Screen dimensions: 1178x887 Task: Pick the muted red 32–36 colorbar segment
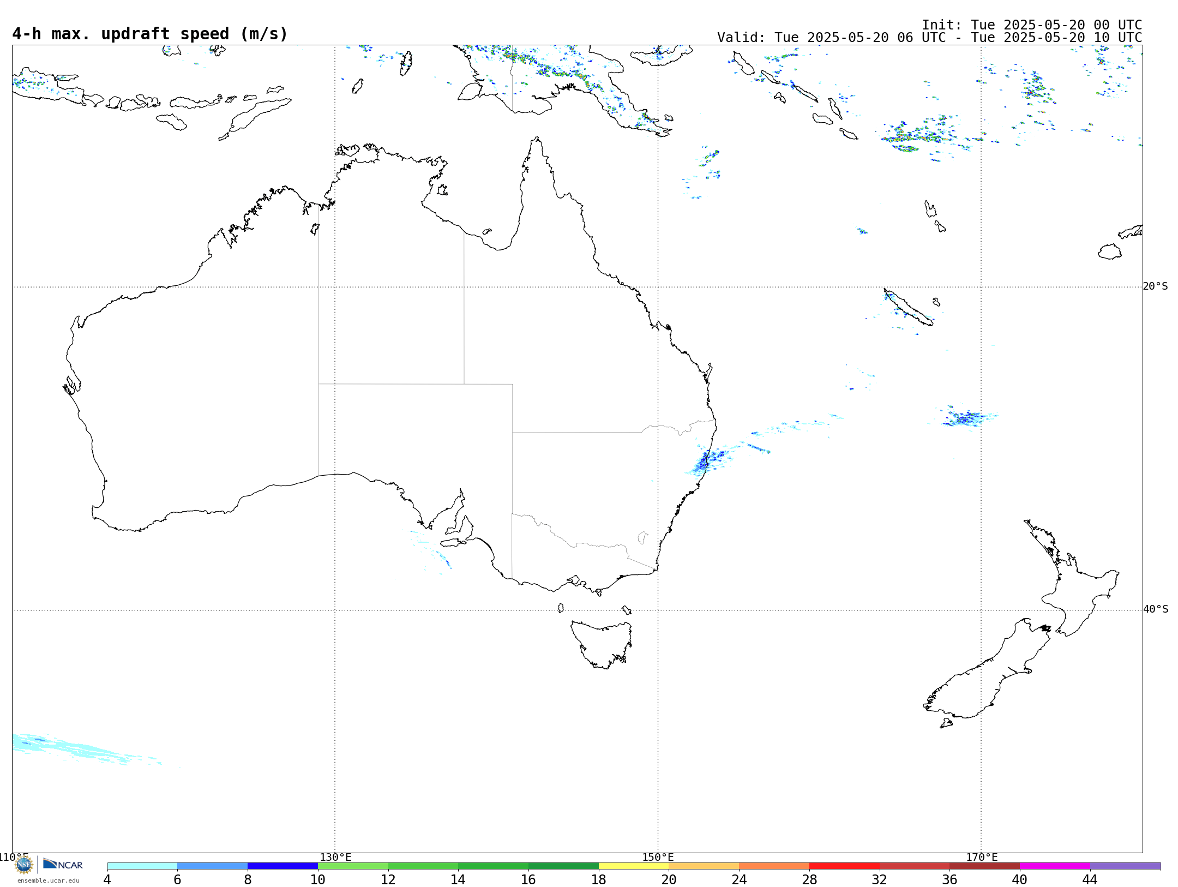coord(915,866)
